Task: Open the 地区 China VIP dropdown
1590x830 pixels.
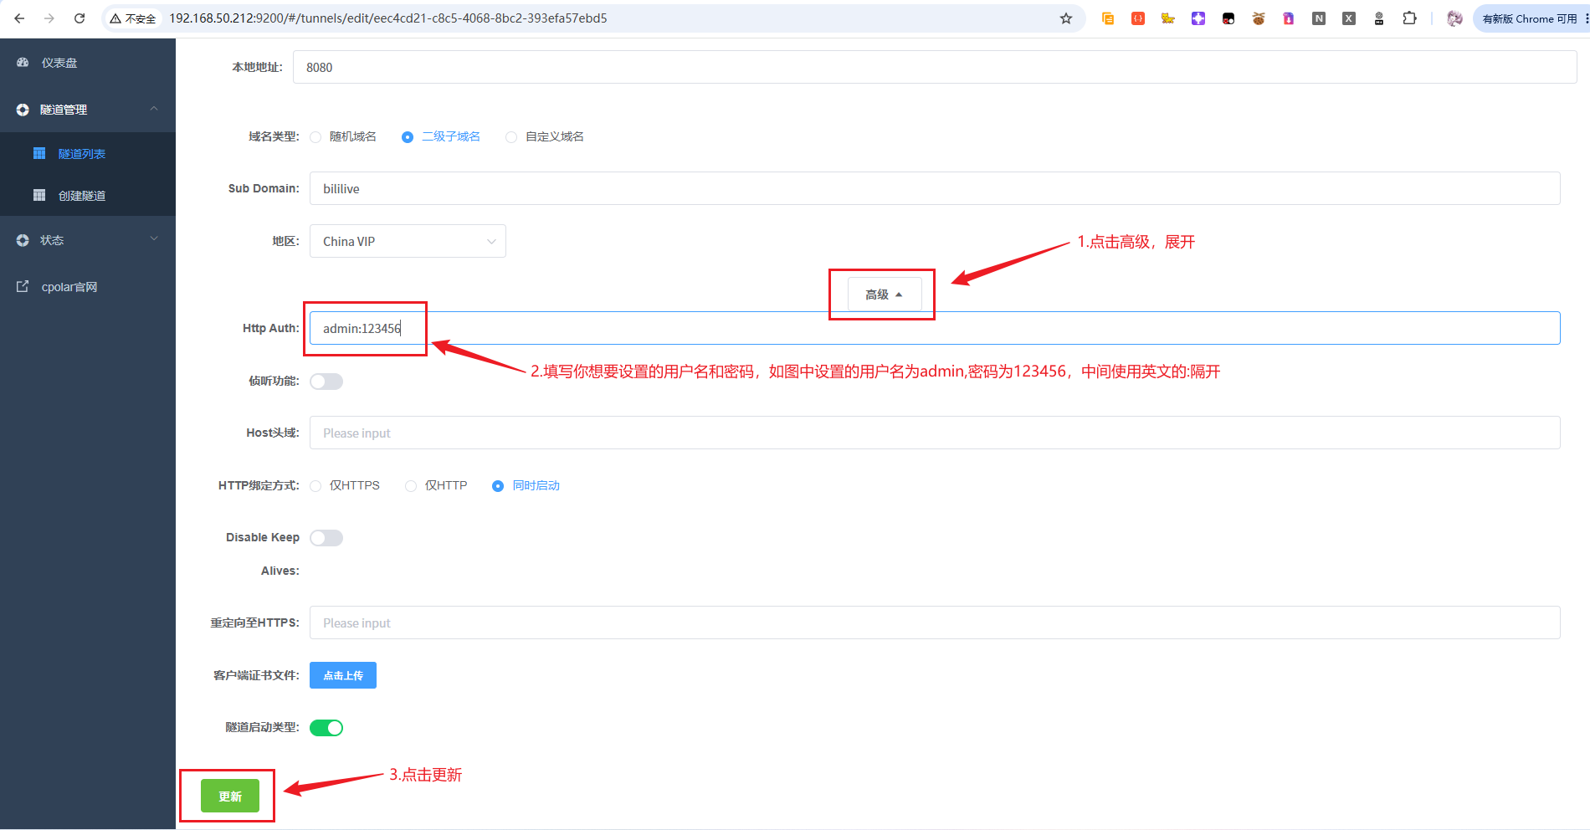Action: click(x=408, y=241)
